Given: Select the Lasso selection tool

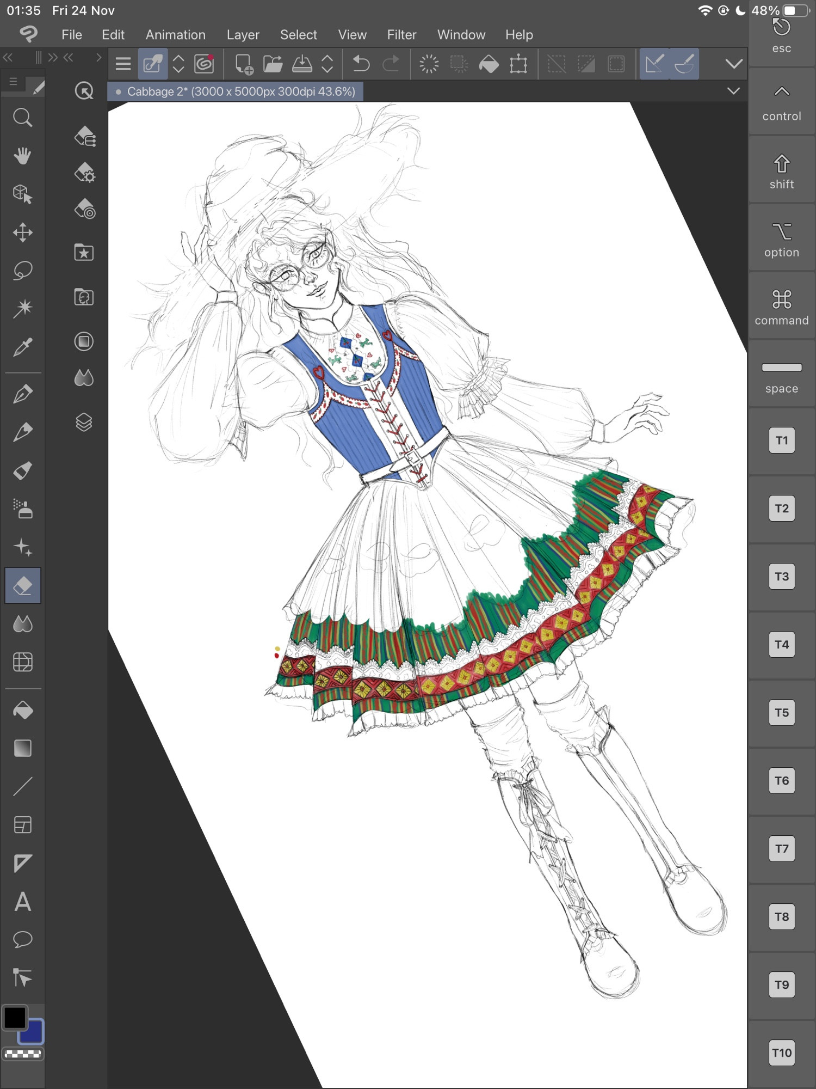Looking at the screenshot, I should (x=22, y=271).
